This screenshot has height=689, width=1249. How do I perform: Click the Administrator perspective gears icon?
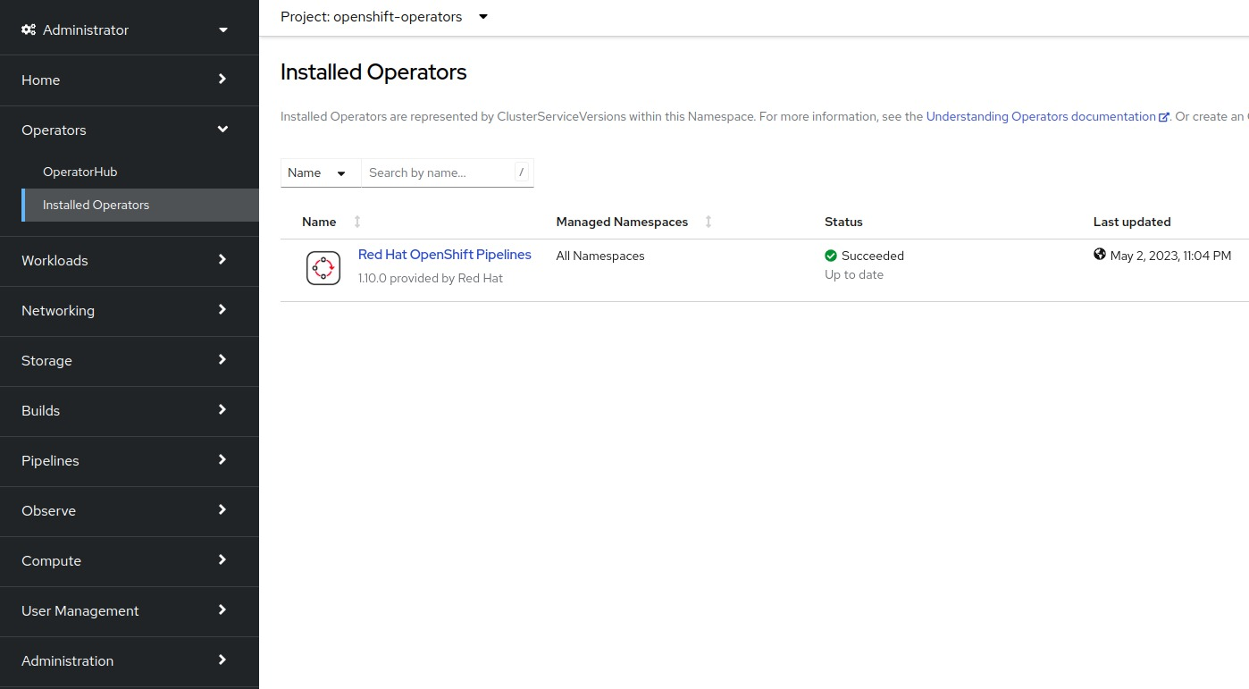pyautogui.click(x=29, y=29)
